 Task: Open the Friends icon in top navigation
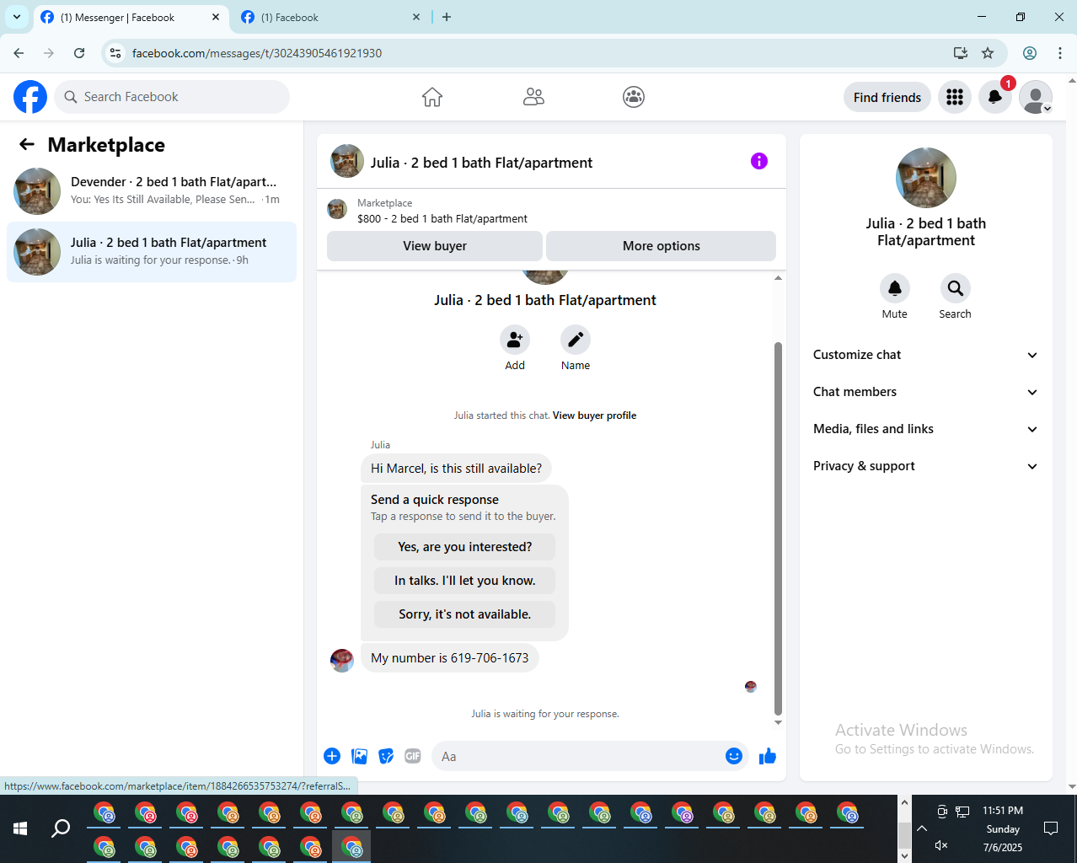click(x=533, y=97)
